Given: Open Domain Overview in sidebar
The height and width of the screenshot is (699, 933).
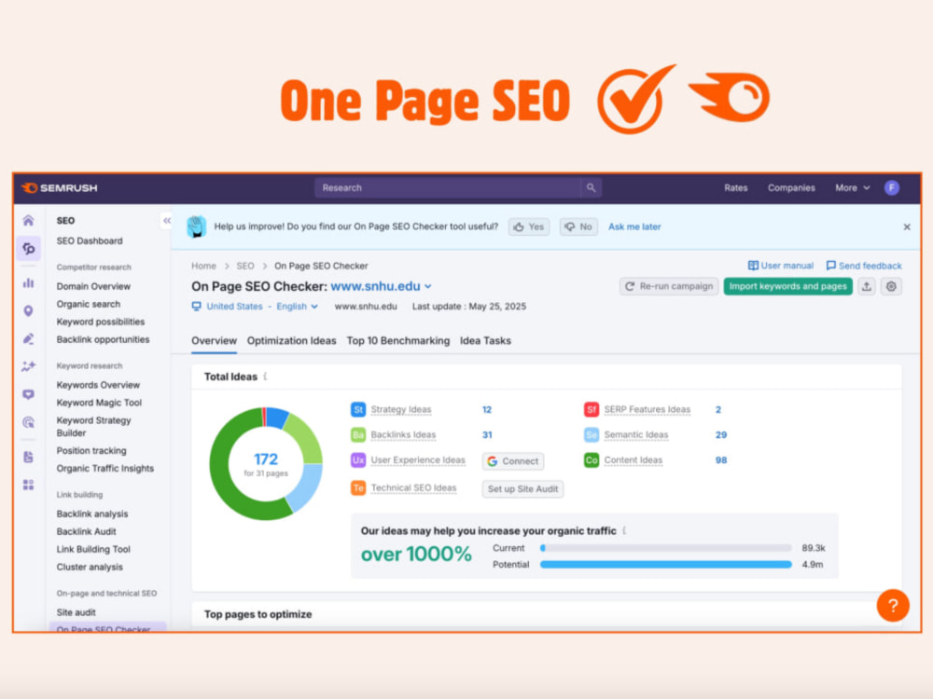Looking at the screenshot, I should click(93, 286).
